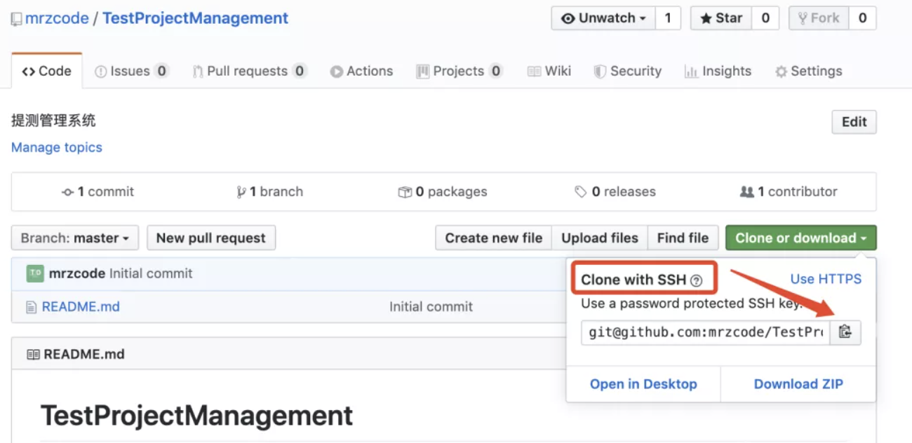The width and height of the screenshot is (912, 443).
Task: Toggle the Clone or download dropdown
Action: pos(801,238)
